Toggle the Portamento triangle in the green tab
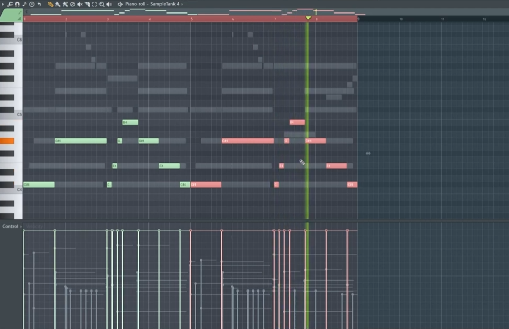 point(19,19)
